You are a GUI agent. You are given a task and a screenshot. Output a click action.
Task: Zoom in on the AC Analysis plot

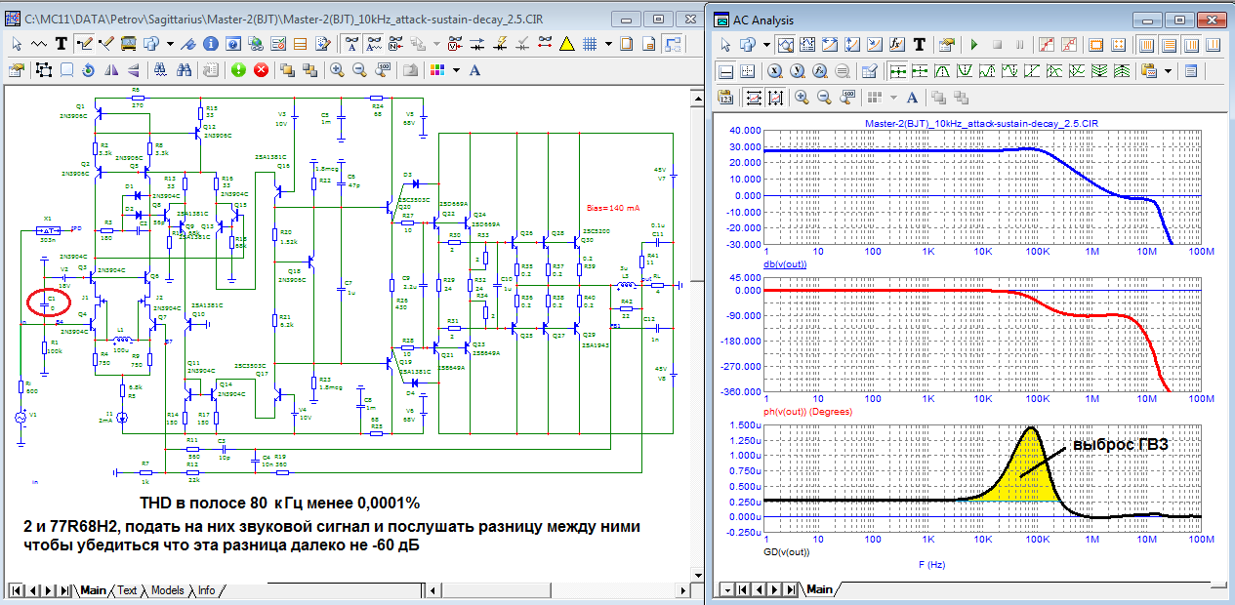[x=801, y=97]
